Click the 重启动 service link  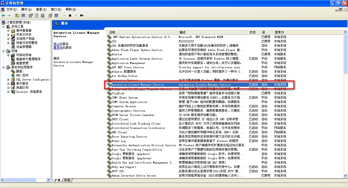[x=58, y=48]
